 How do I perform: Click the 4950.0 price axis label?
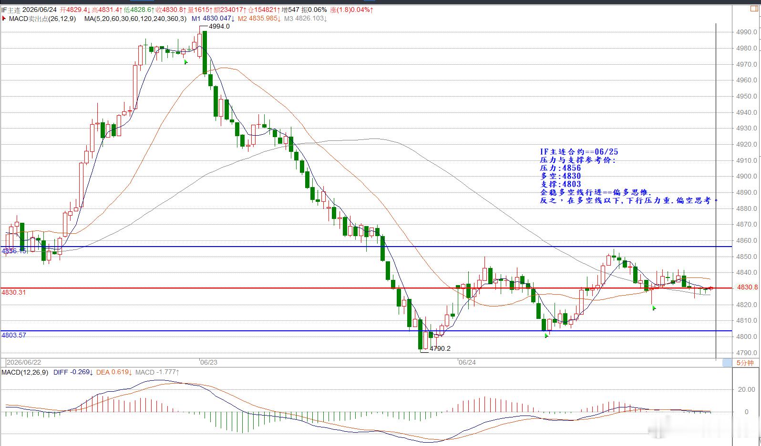click(x=747, y=96)
